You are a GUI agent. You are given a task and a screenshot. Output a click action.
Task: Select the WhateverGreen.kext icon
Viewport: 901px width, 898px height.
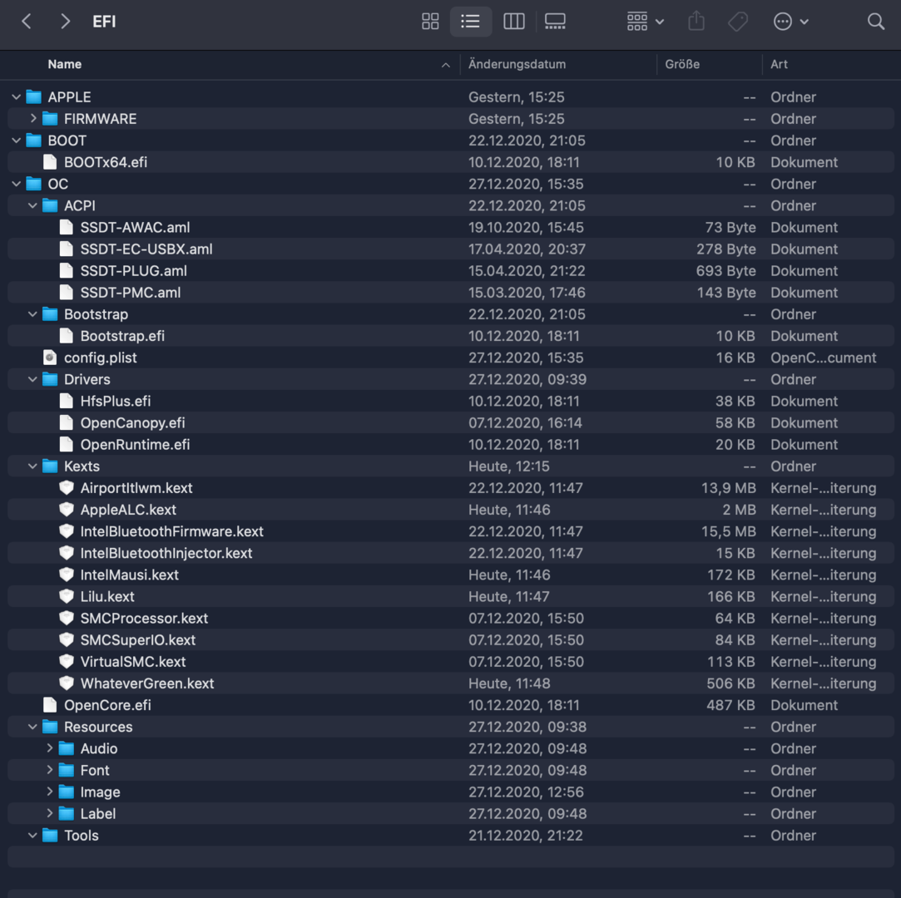pos(67,683)
